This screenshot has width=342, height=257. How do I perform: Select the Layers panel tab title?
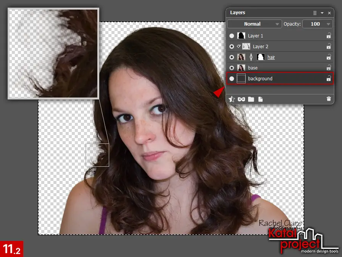237,12
